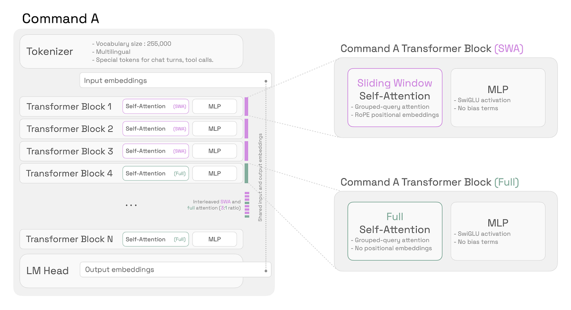This screenshot has width=571, height=310.
Task: Click the LM Head label
Action: pos(47,271)
